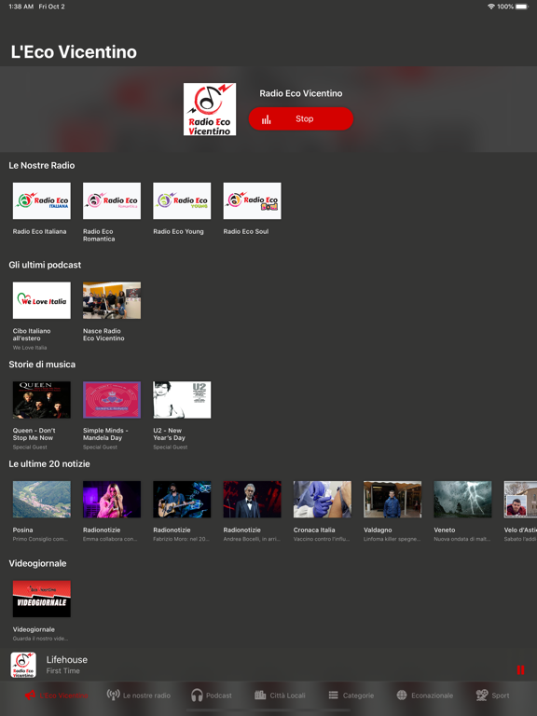Open Nasce Radio Eco Vicentino podcast
This screenshot has height=716, width=537.
pos(112,300)
